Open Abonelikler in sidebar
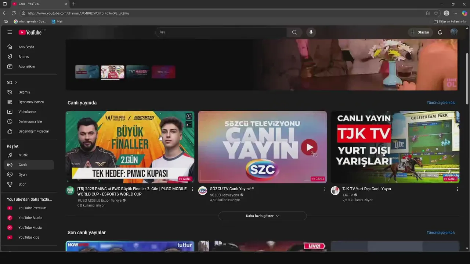The image size is (470, 264). tap(29, 66)
